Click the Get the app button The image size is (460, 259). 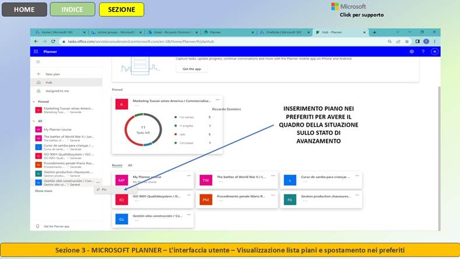coord(192,69)
